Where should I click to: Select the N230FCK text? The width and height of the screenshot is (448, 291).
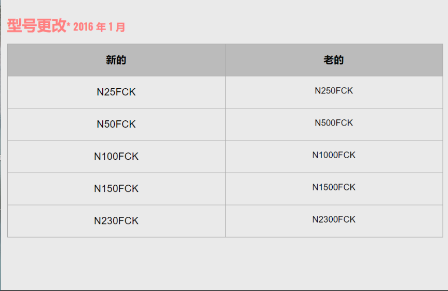[116, 221]
